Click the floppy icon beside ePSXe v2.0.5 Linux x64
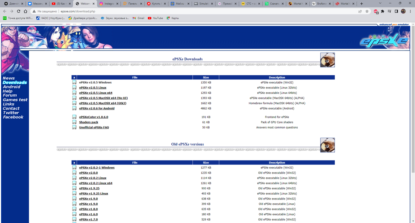Viewport: 415px width, 223px height. coord(74,93)
